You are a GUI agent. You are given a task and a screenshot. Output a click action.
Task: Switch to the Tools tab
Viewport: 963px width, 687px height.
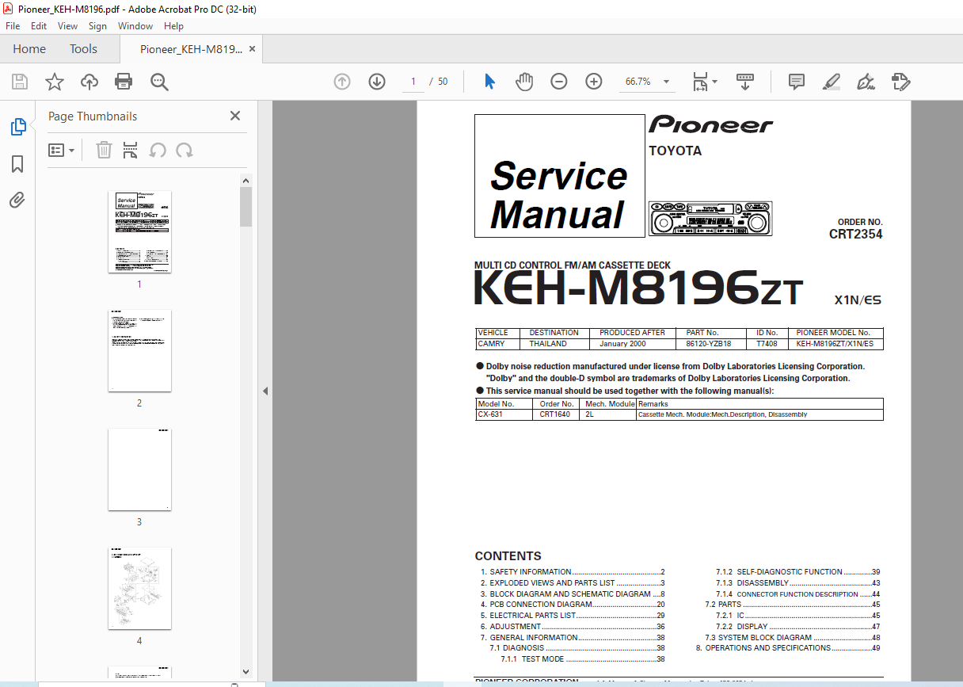point(83,49)
